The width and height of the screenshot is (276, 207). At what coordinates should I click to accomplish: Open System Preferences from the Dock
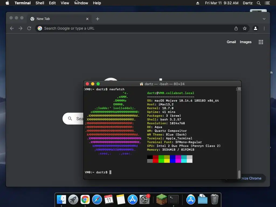(144, 199)
